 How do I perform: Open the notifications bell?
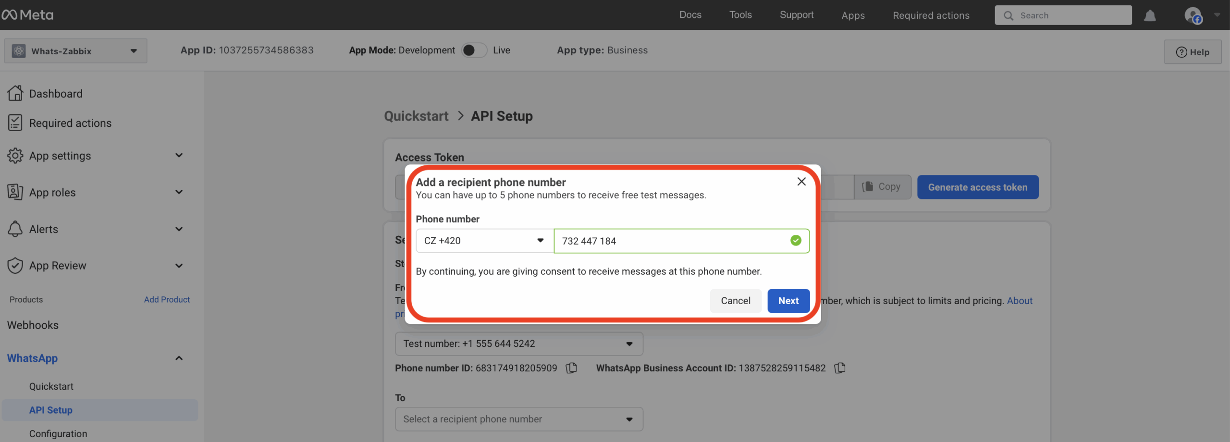(1150, 15)
